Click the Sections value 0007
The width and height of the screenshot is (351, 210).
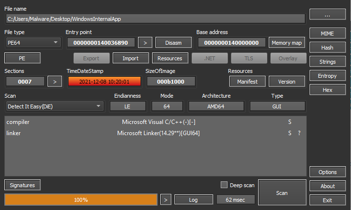tap(25, 82)
